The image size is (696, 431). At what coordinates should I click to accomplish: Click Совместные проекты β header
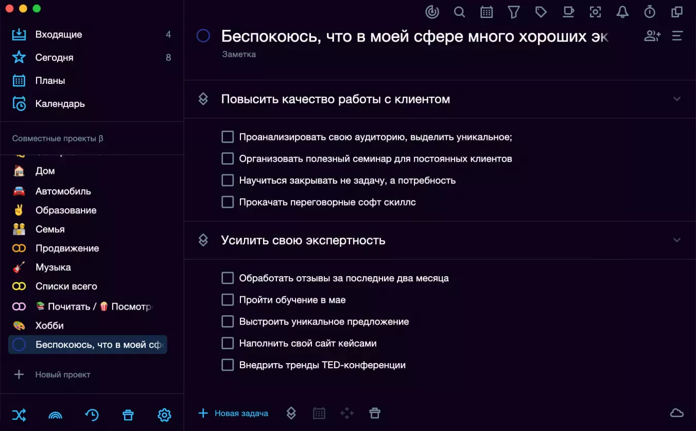click(58, 138)
